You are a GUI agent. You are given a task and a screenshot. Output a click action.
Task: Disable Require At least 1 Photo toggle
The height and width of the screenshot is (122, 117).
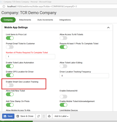coord(63,47)
